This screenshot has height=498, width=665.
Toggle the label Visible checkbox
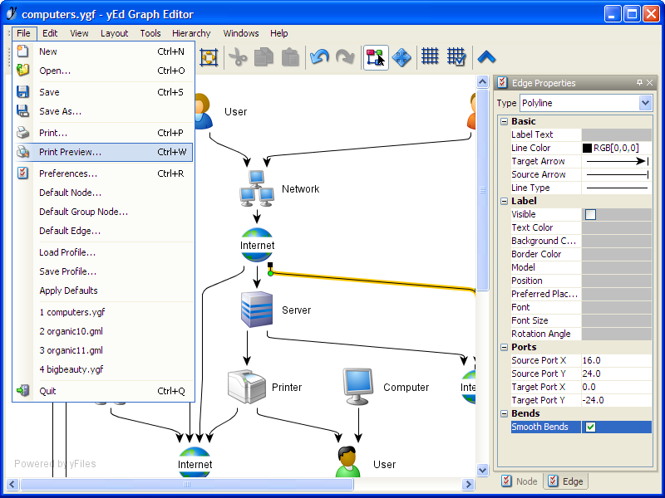click(590, 214)
